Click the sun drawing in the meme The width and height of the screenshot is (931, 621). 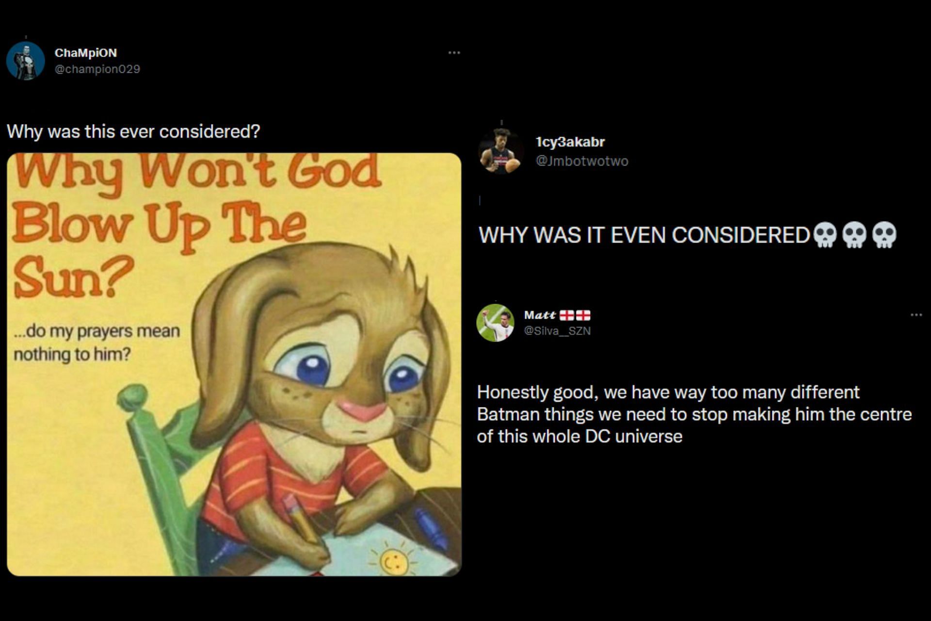point(392,559)
